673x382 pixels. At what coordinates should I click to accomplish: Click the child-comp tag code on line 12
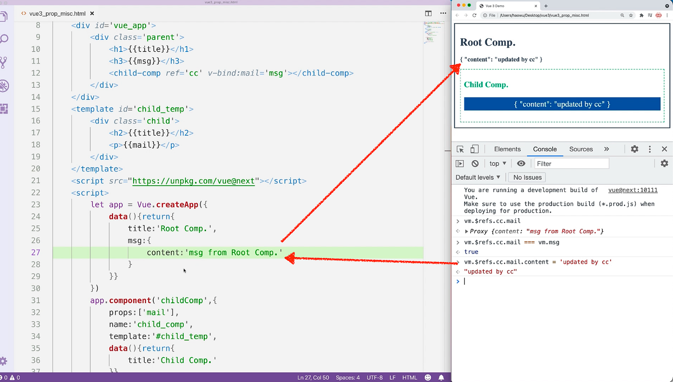point(231,73)
